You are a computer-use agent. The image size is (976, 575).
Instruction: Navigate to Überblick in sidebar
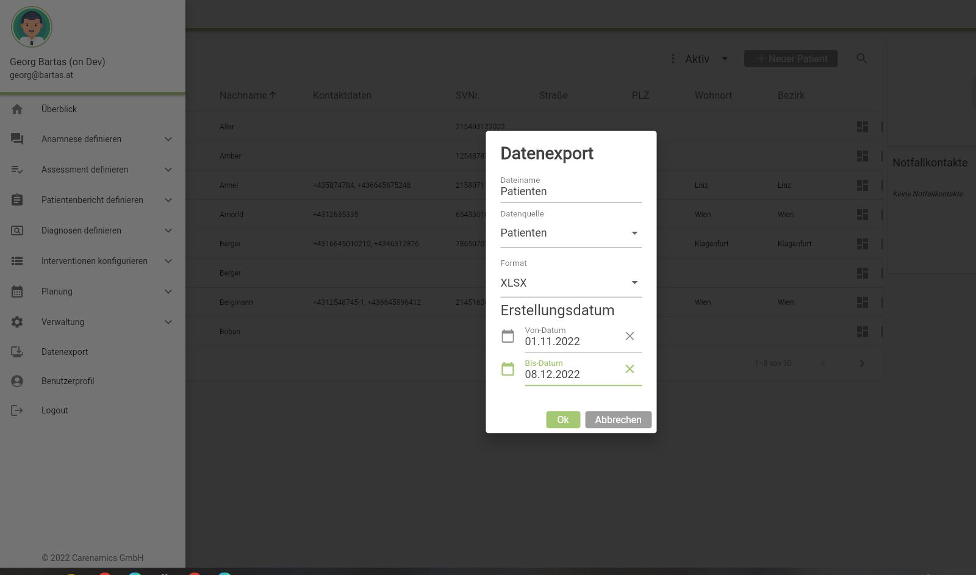59,109
